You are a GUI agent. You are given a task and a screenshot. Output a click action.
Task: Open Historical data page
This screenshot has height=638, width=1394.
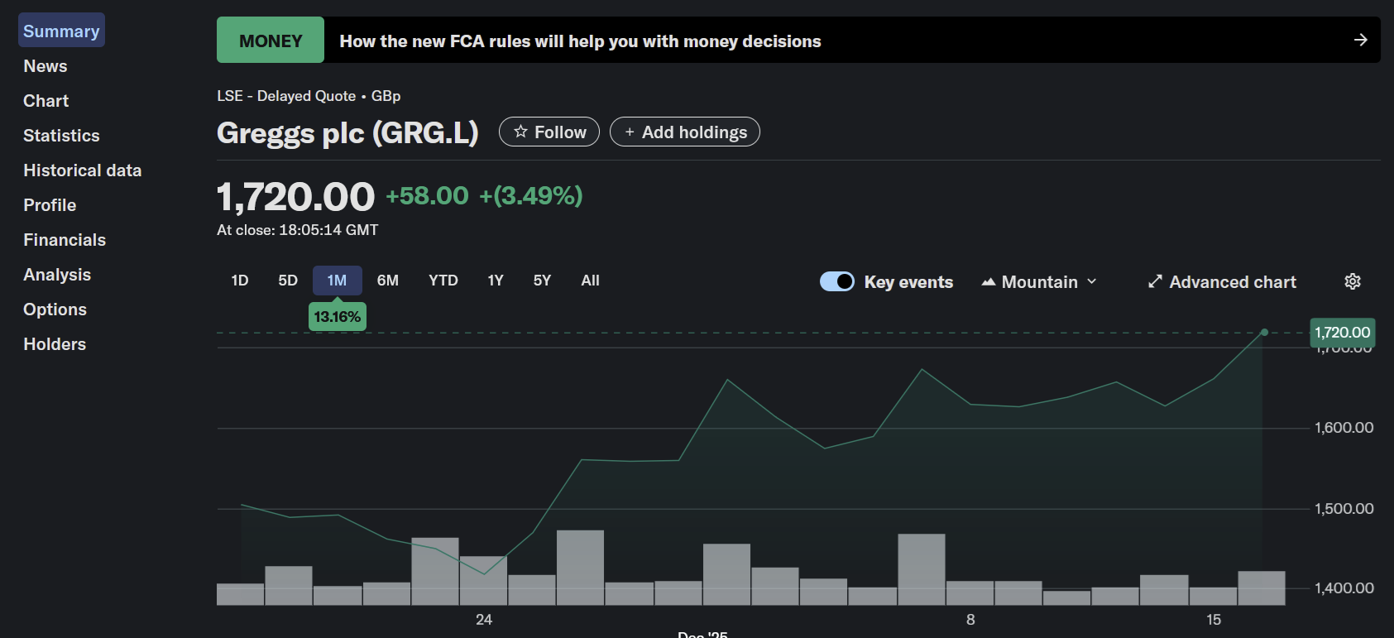pyautogui.click(x=83, y=170)
